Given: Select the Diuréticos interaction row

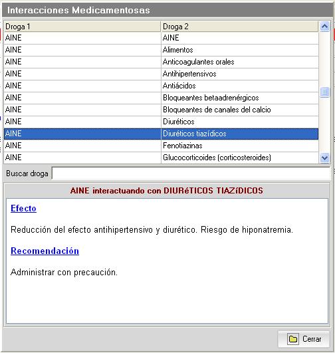Looking at the screenshot, I should [162, 122].
